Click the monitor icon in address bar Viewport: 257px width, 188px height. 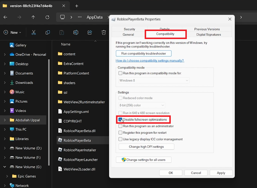point(62,17)
